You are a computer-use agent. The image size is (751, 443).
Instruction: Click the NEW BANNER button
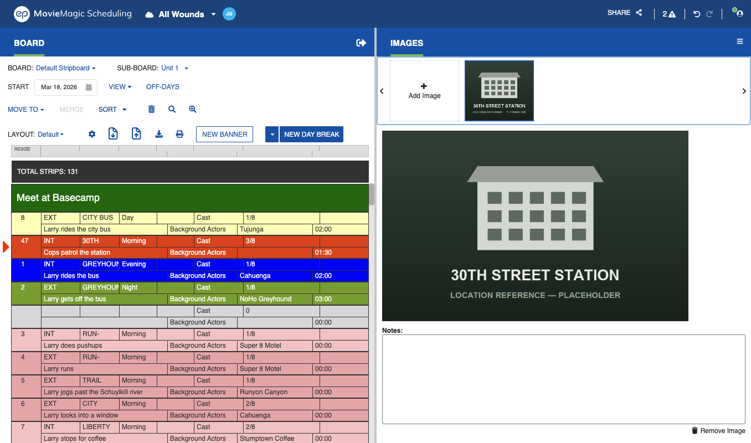225,135
